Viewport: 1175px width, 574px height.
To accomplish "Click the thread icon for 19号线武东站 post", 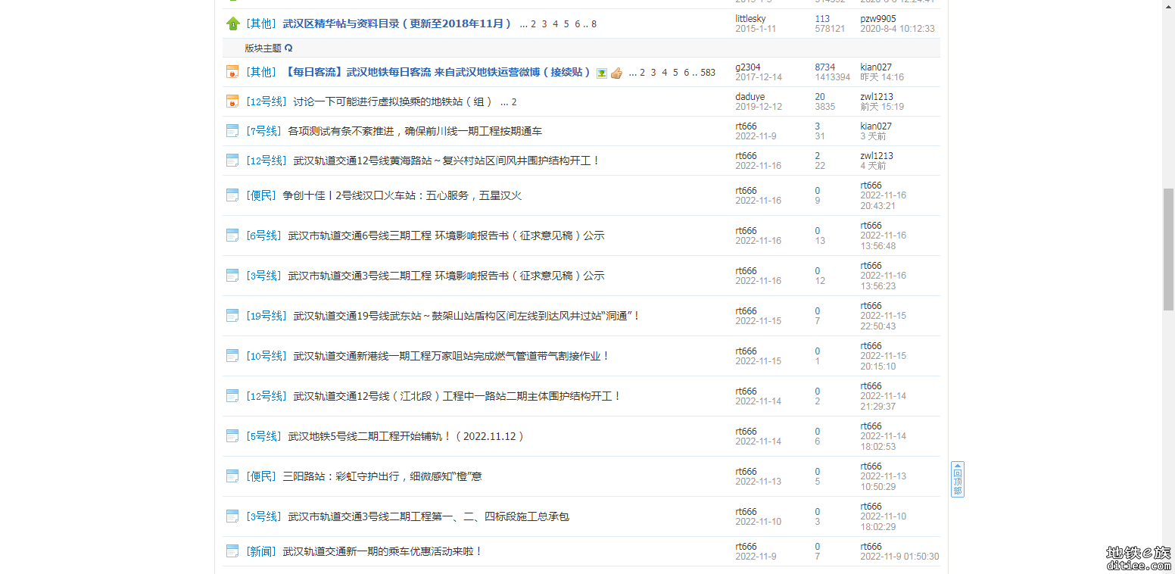I will (x=232, y=316).
